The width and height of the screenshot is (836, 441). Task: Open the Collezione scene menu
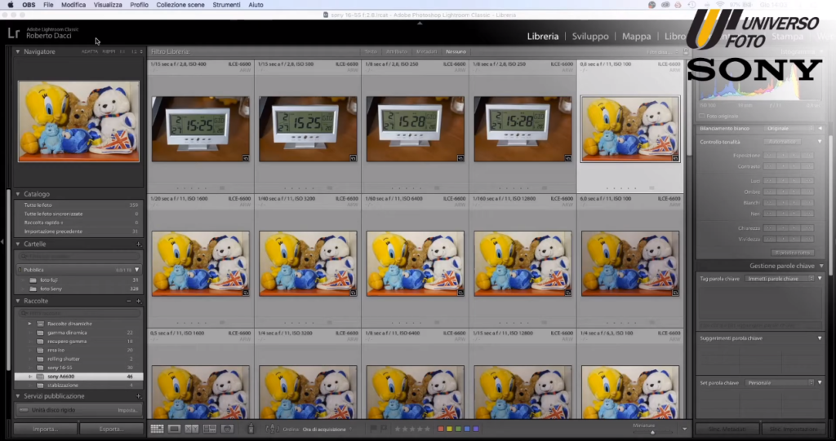click(x=180, y=5)
